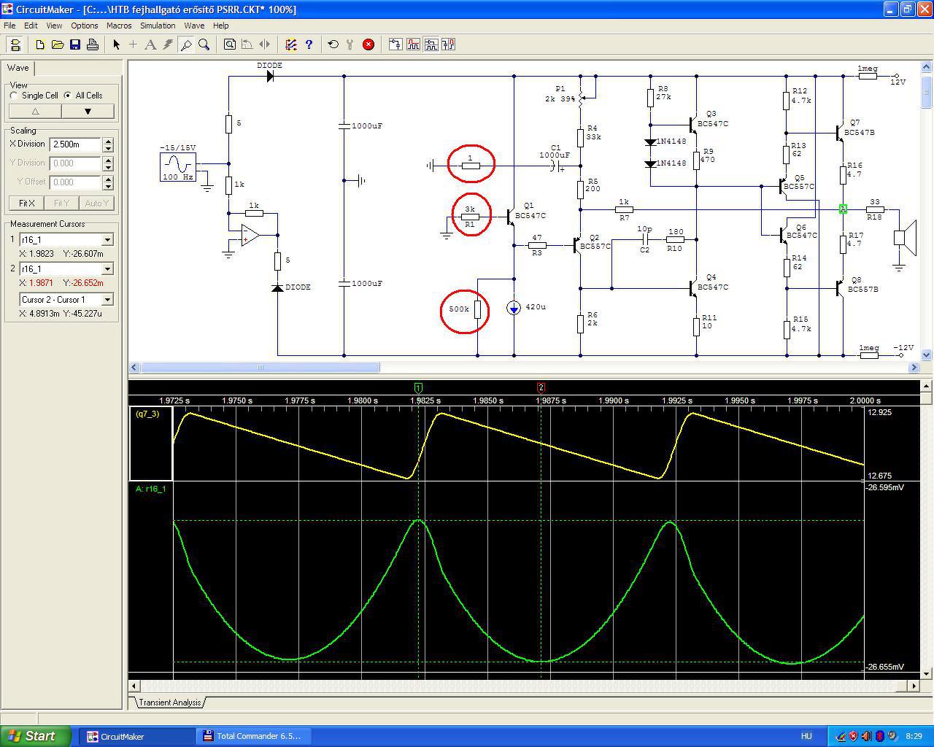
Task: Select the Transient Analysis tab
Action: [x=169, y=703]
